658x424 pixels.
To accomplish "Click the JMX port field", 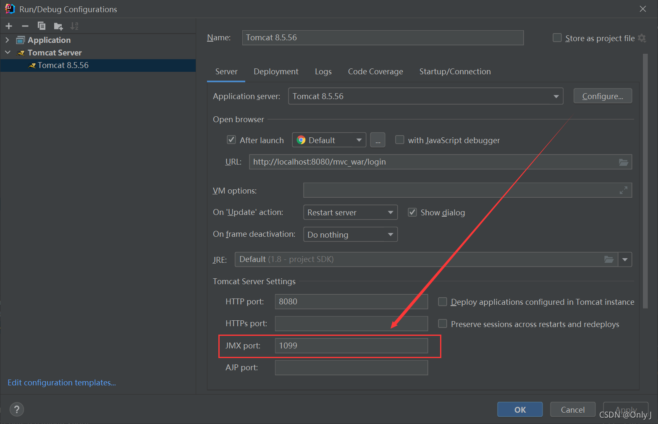I will pos(351,345).
